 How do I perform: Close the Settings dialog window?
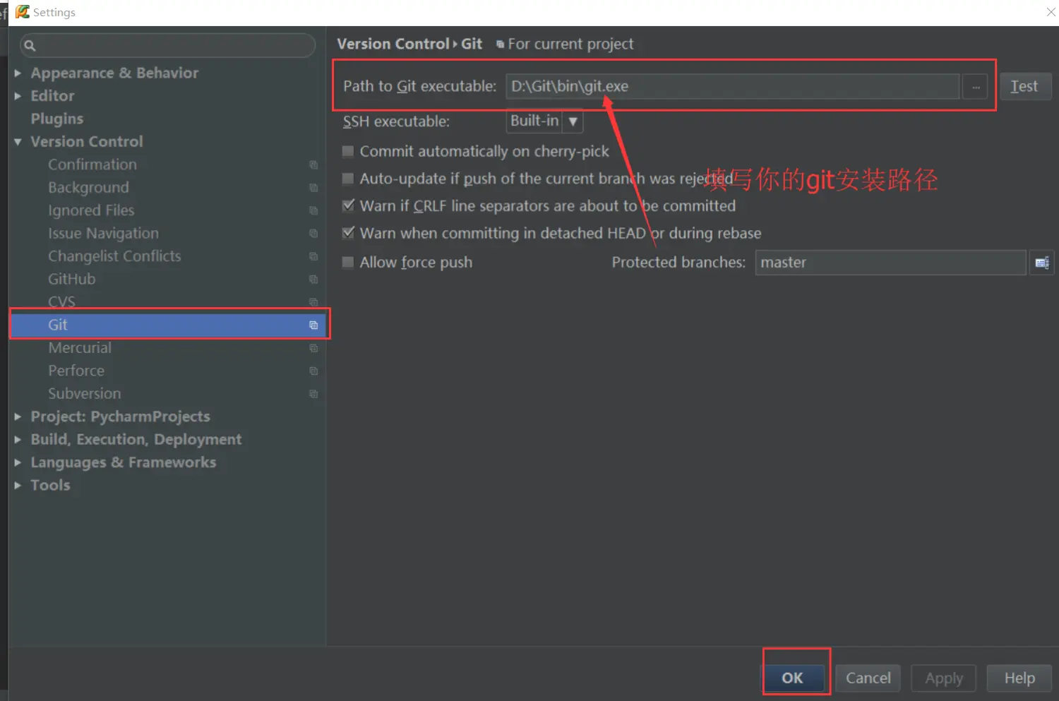pos(1050,12)
